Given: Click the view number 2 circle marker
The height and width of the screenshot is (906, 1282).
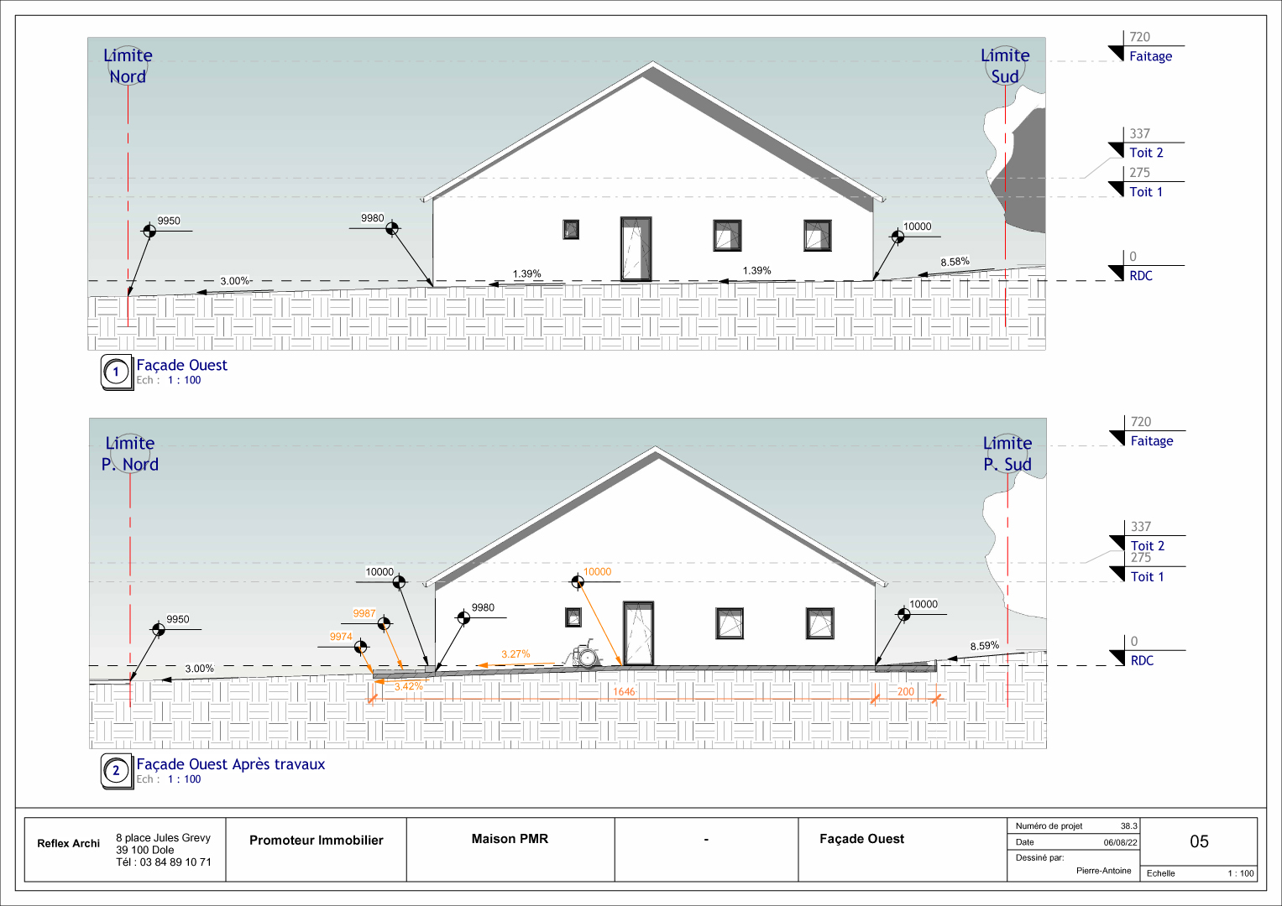Looking at the screenshot, I should click(116, 770).
